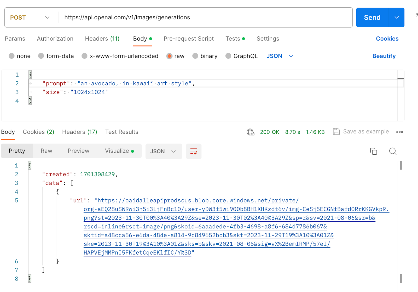Switch to the Authorization tab
The width and height of the screenshot is (418, 292).
(x=55, y=39)
